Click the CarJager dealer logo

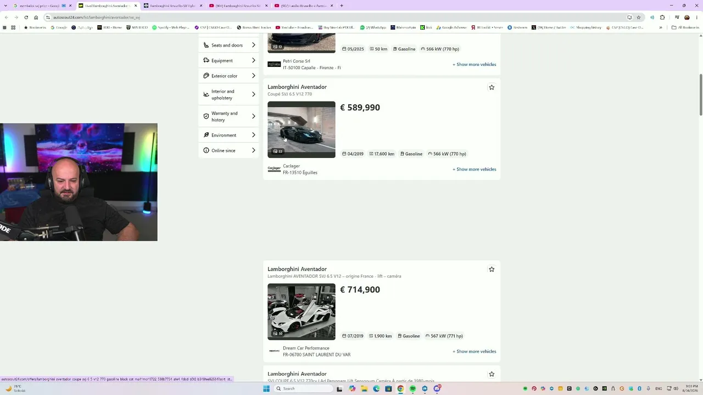[x=274, y=169]
